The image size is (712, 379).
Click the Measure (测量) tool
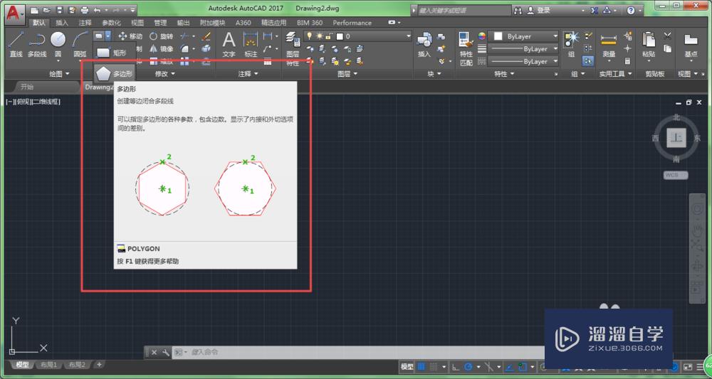[x=609, y=44]
